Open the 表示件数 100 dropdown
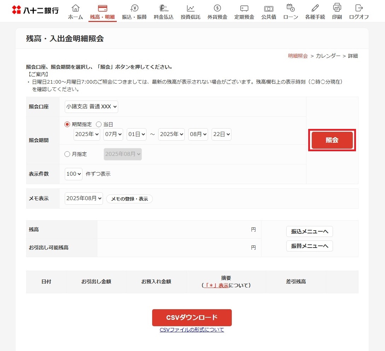Viewport: 385px width, 351px height. [74, 174]
